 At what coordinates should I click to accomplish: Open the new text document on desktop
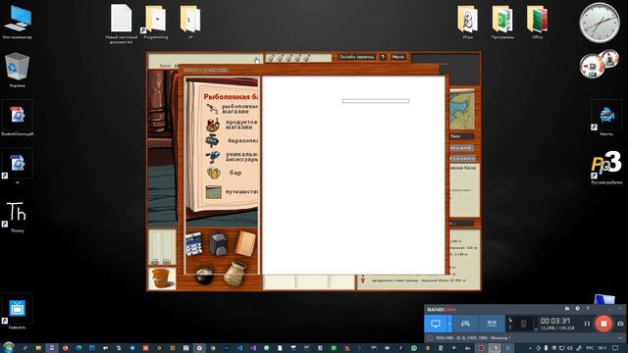tap(121, 24)
